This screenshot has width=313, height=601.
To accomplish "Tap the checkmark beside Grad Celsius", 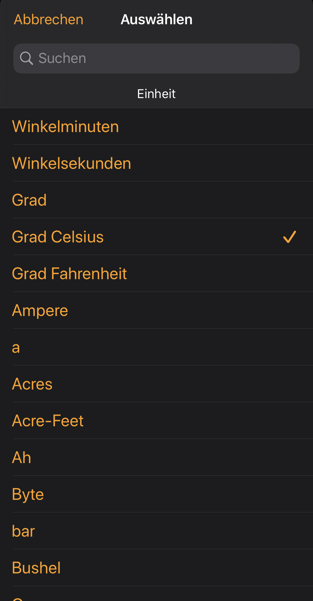I will (289, 237).
